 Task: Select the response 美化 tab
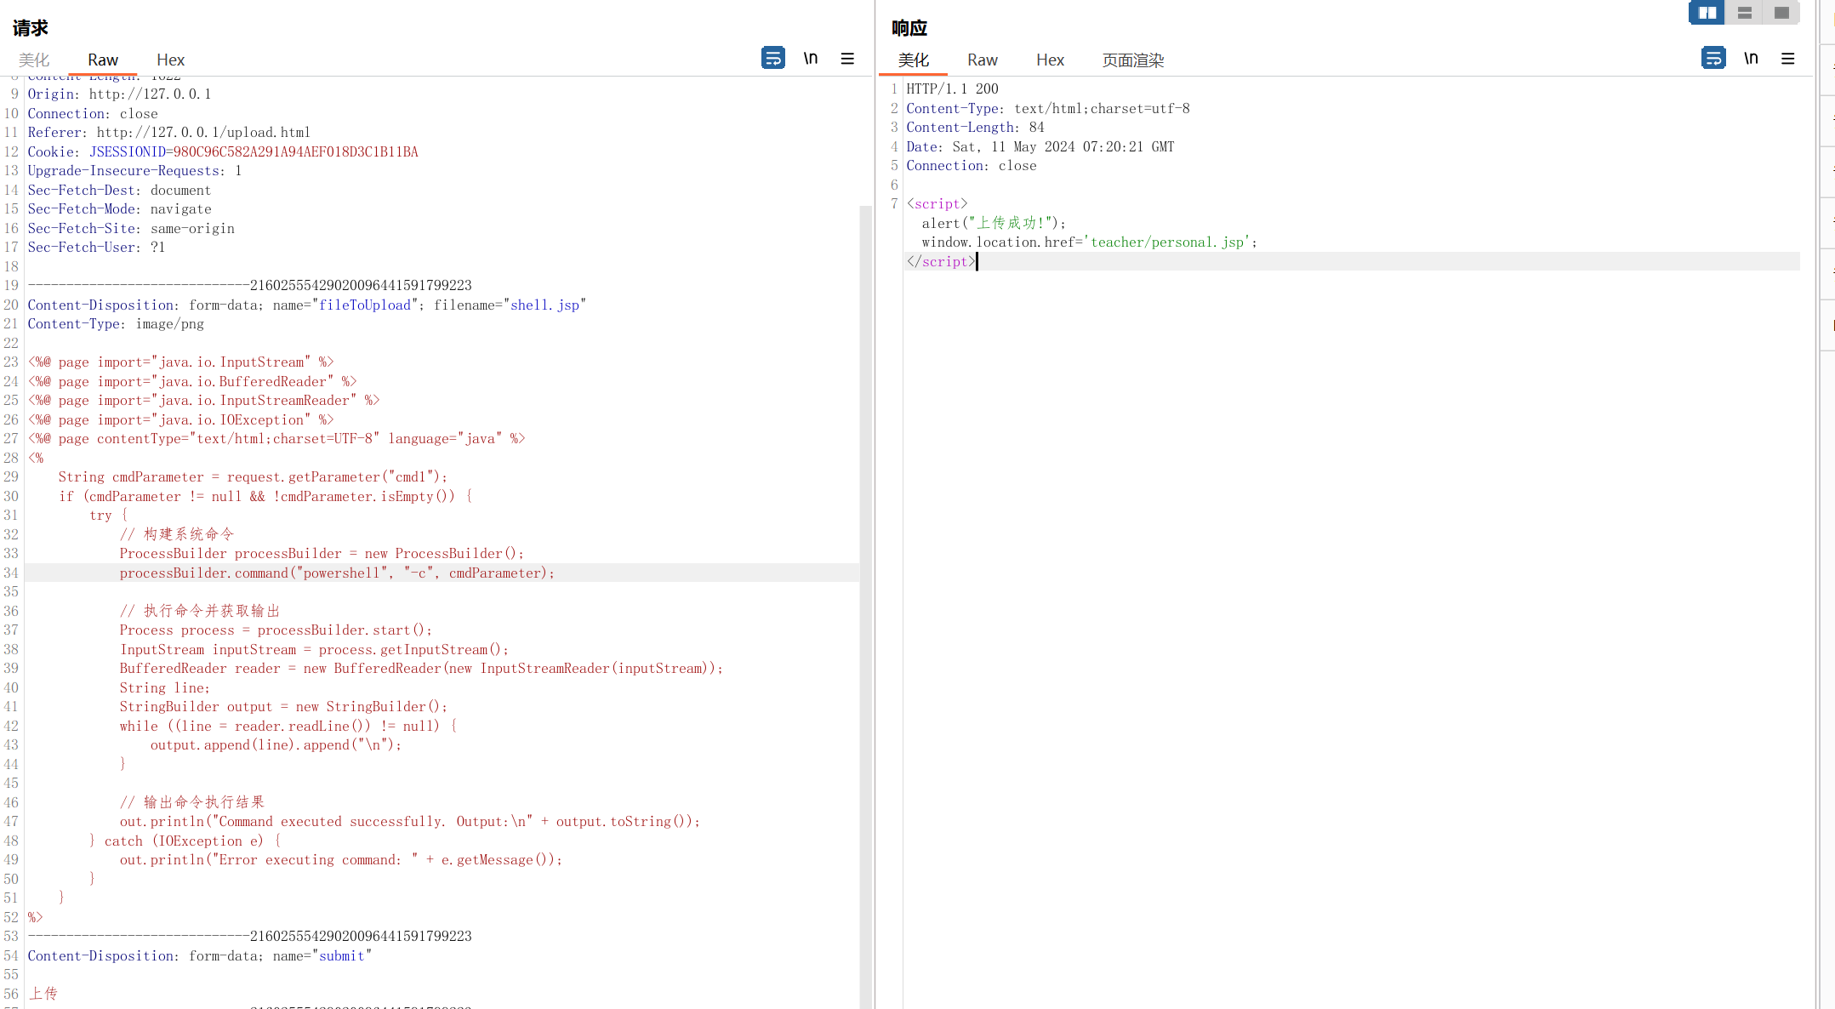(x=914, y=60)
